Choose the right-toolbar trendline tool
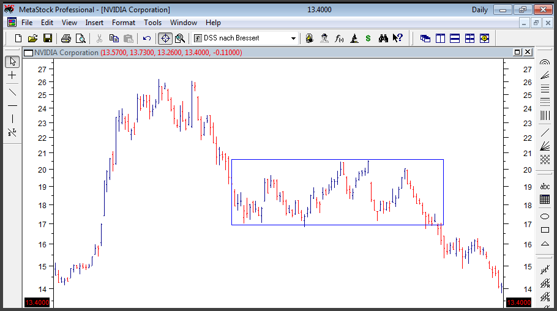The height and width of the screenshot is (311, 557). pos(545,133)
